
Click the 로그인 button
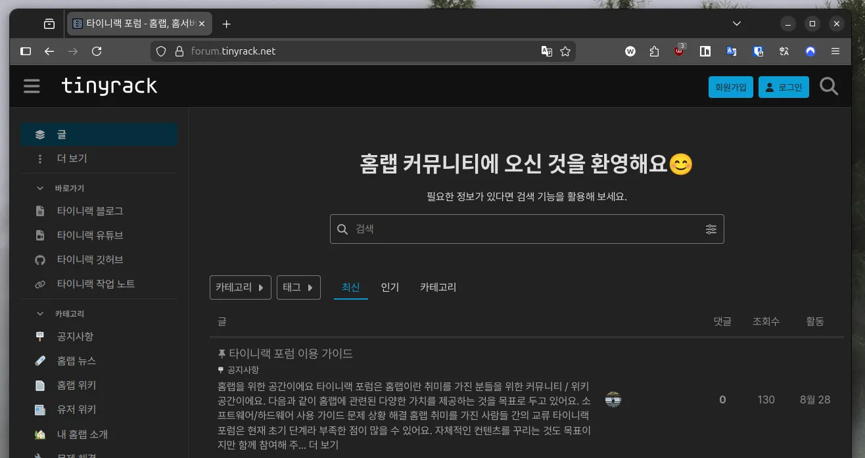pyautogui.click(x=783, y=87)
